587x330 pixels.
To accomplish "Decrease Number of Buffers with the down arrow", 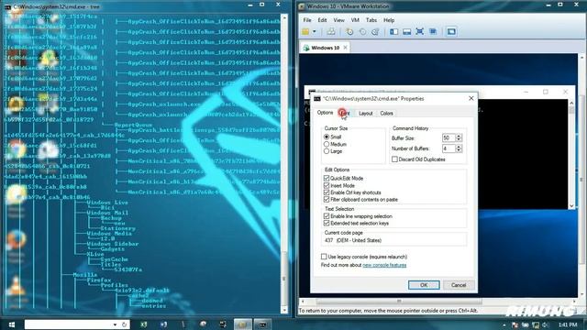I will click(459, 150).
